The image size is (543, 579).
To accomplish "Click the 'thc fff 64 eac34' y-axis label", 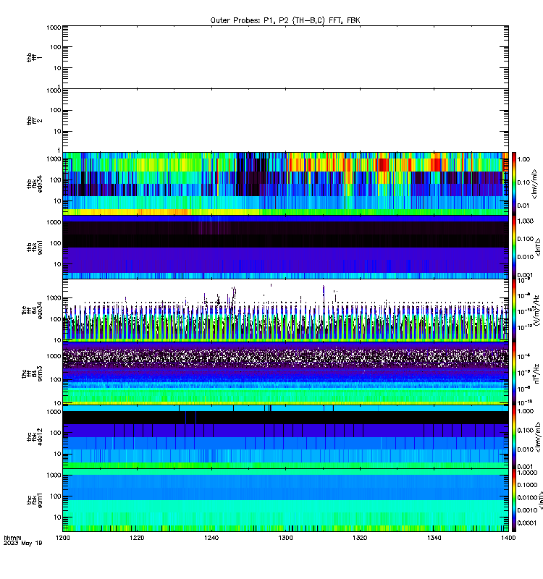I will [32, 310].
